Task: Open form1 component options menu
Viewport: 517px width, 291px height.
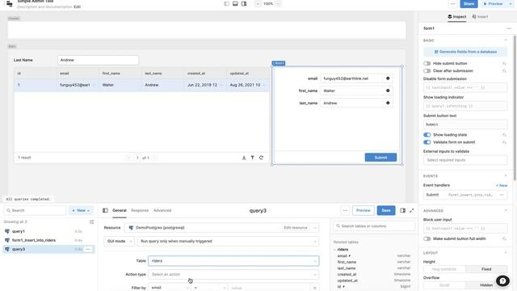Action: (x=509, y=28)
